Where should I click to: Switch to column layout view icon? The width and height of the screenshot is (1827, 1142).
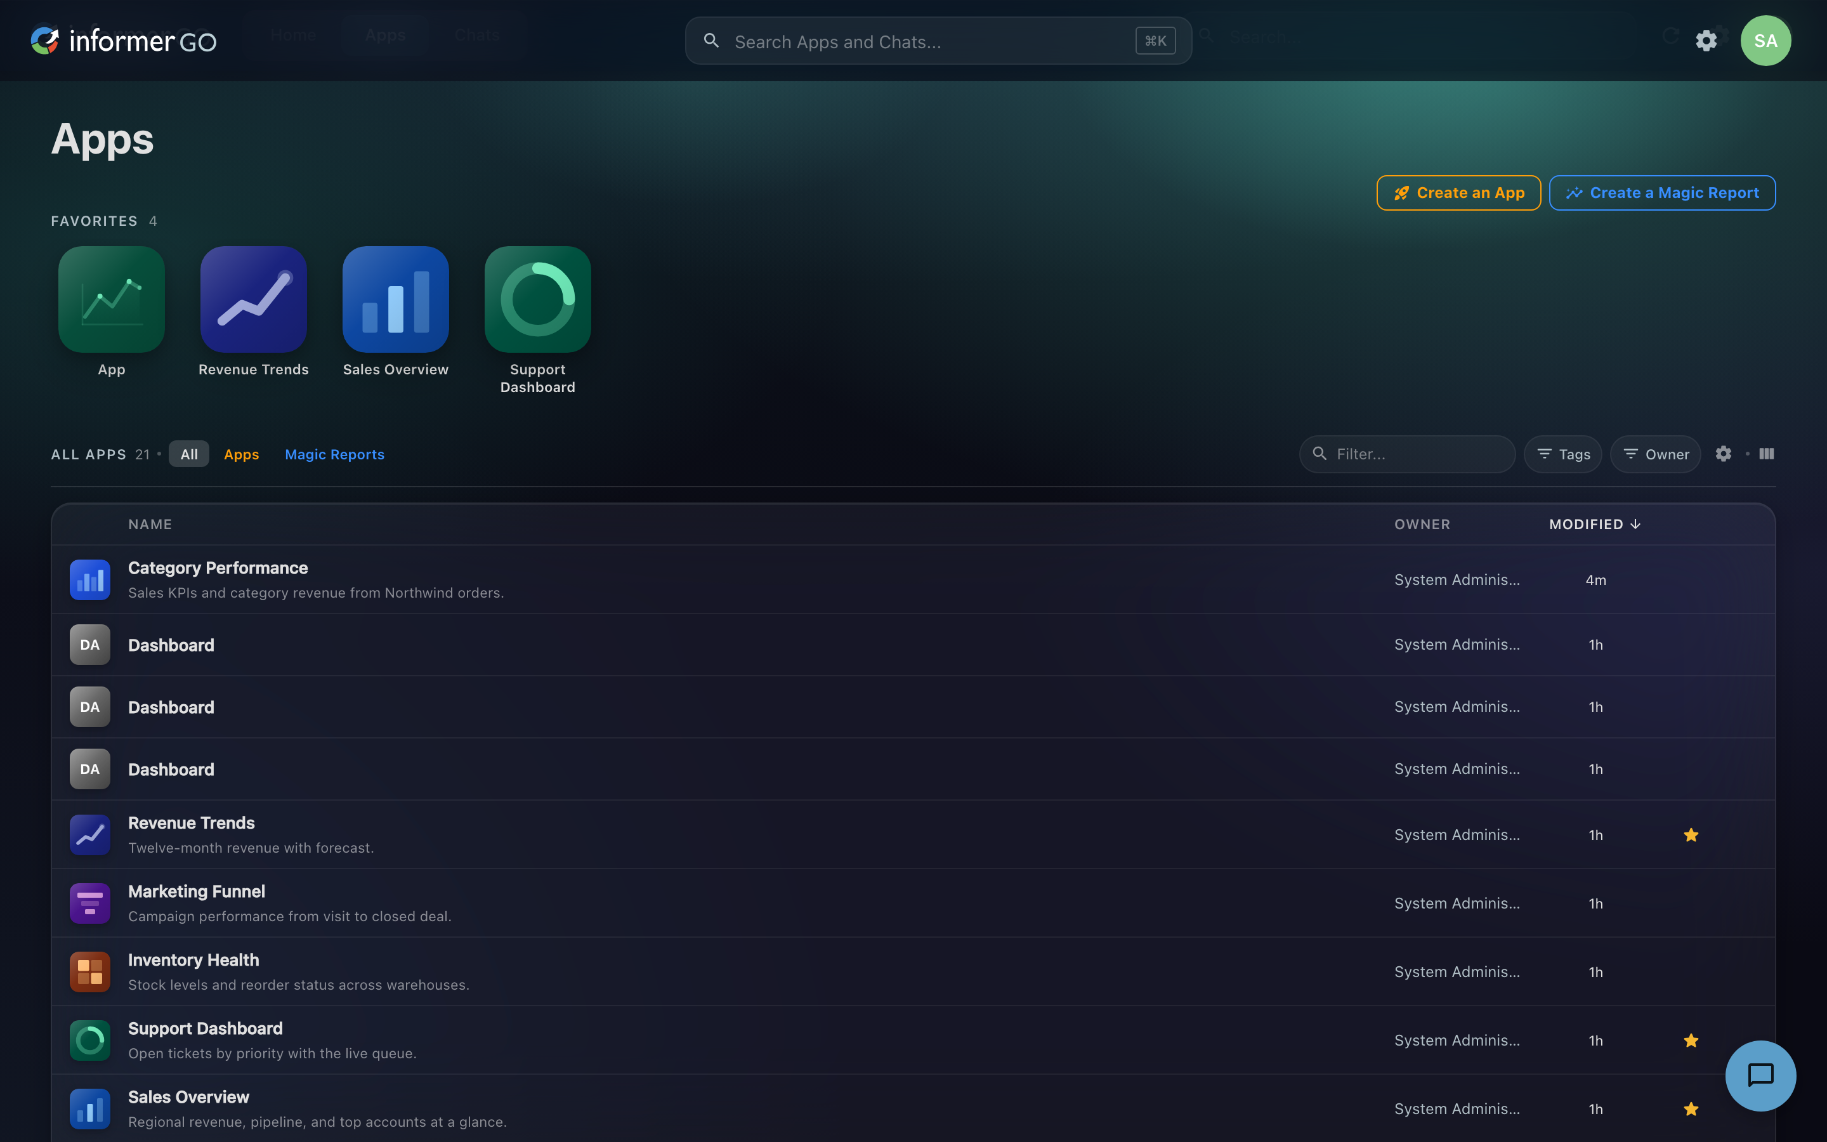click(x=1767, y=454)
